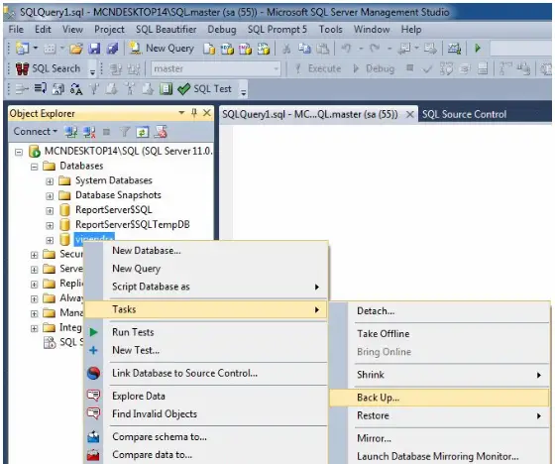Image resolution: width=555 pixels, height=464 pixels.
Task: Click the green Start play icon
Action: (x=478, y=49)
